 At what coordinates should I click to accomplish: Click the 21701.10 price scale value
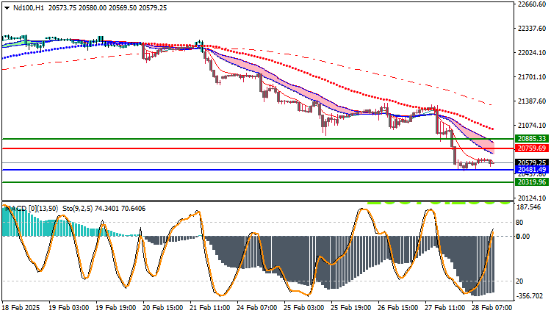[532, 77]
